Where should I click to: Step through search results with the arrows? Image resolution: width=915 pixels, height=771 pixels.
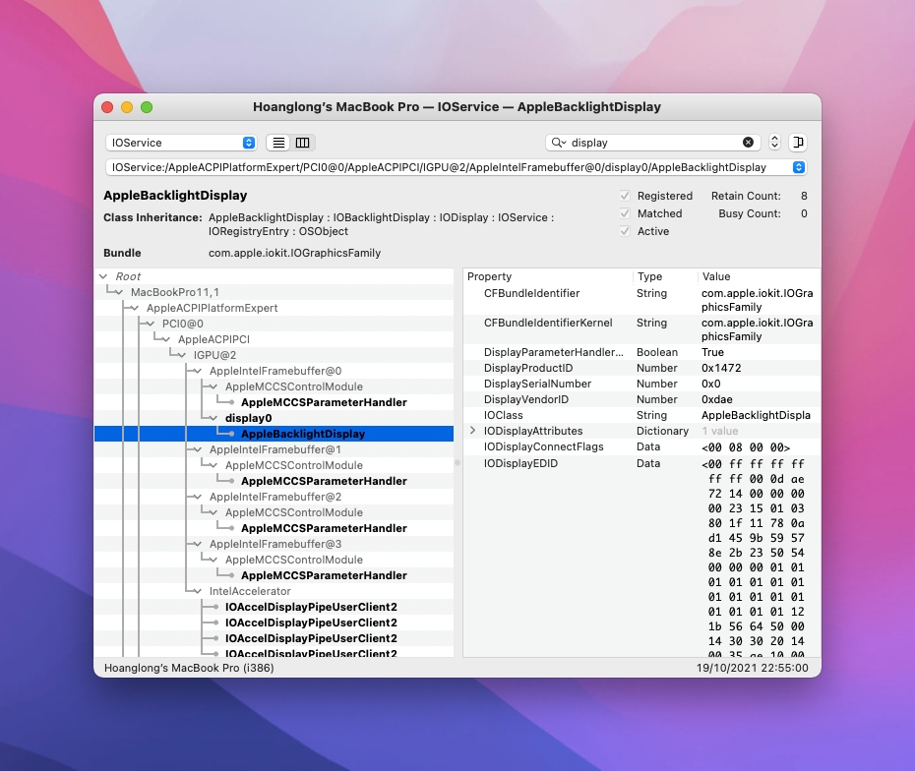pyautogui.click(x=774, y=143)
